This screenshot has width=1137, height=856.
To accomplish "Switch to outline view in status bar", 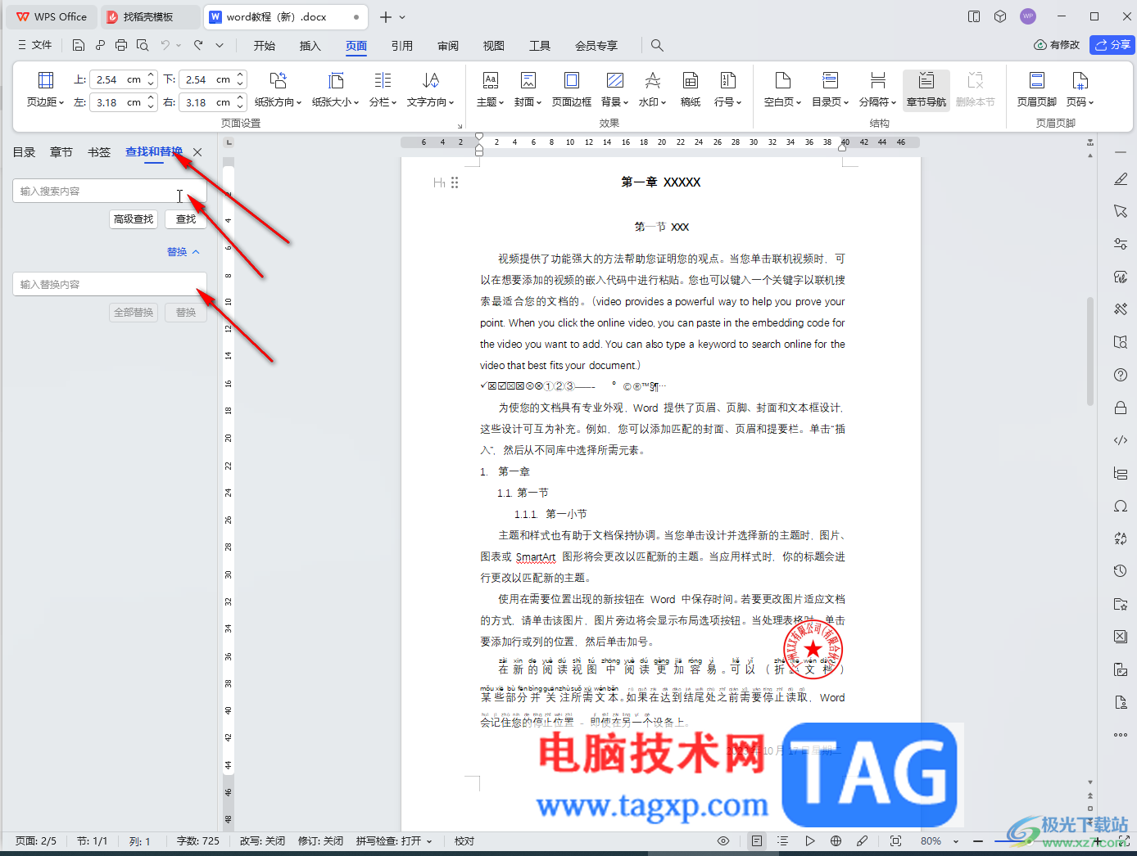I will [x=783, y=840].
